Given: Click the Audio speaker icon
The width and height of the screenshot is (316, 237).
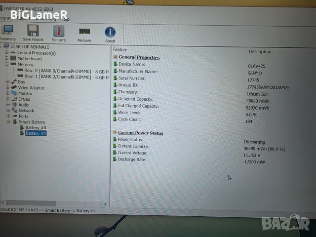Looking at the screenshot, I should (14, 105).
